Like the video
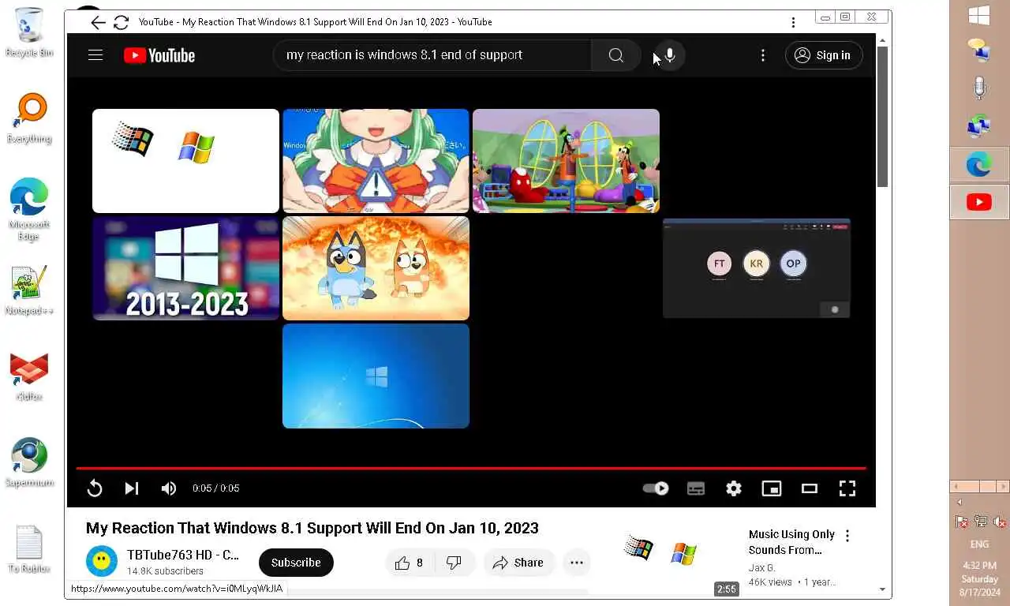This screenshot has width=1010, height=606. 410,563
